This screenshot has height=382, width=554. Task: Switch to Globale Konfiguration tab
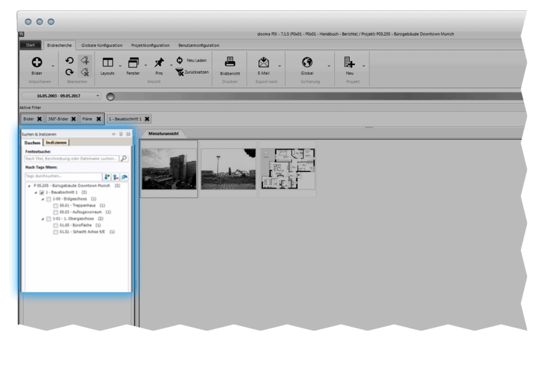click(x=102, y=45)
